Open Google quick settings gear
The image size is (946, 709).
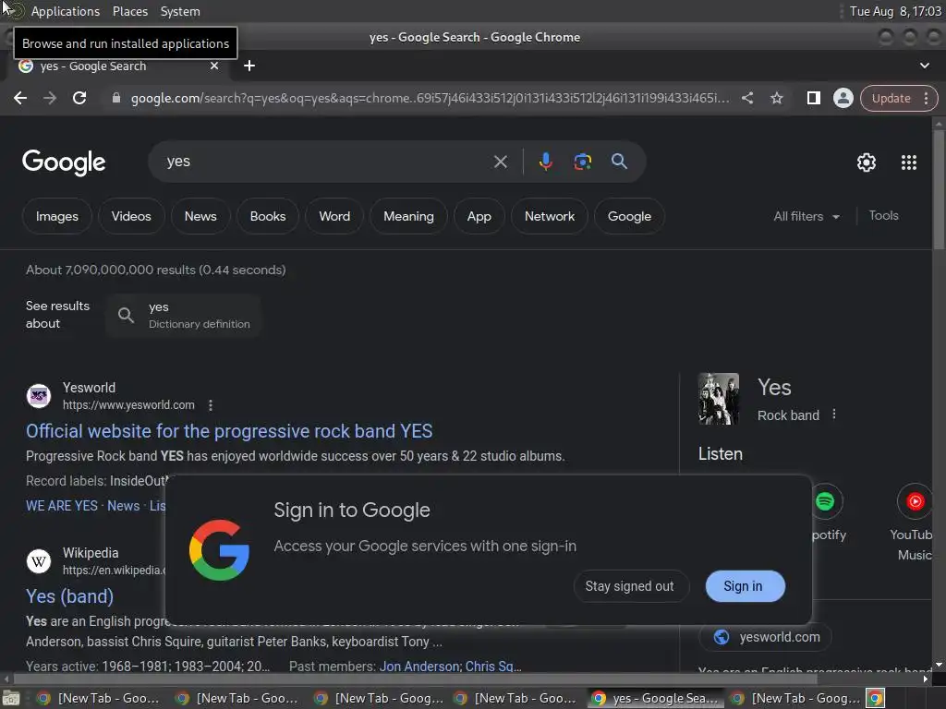pos(867,162)
